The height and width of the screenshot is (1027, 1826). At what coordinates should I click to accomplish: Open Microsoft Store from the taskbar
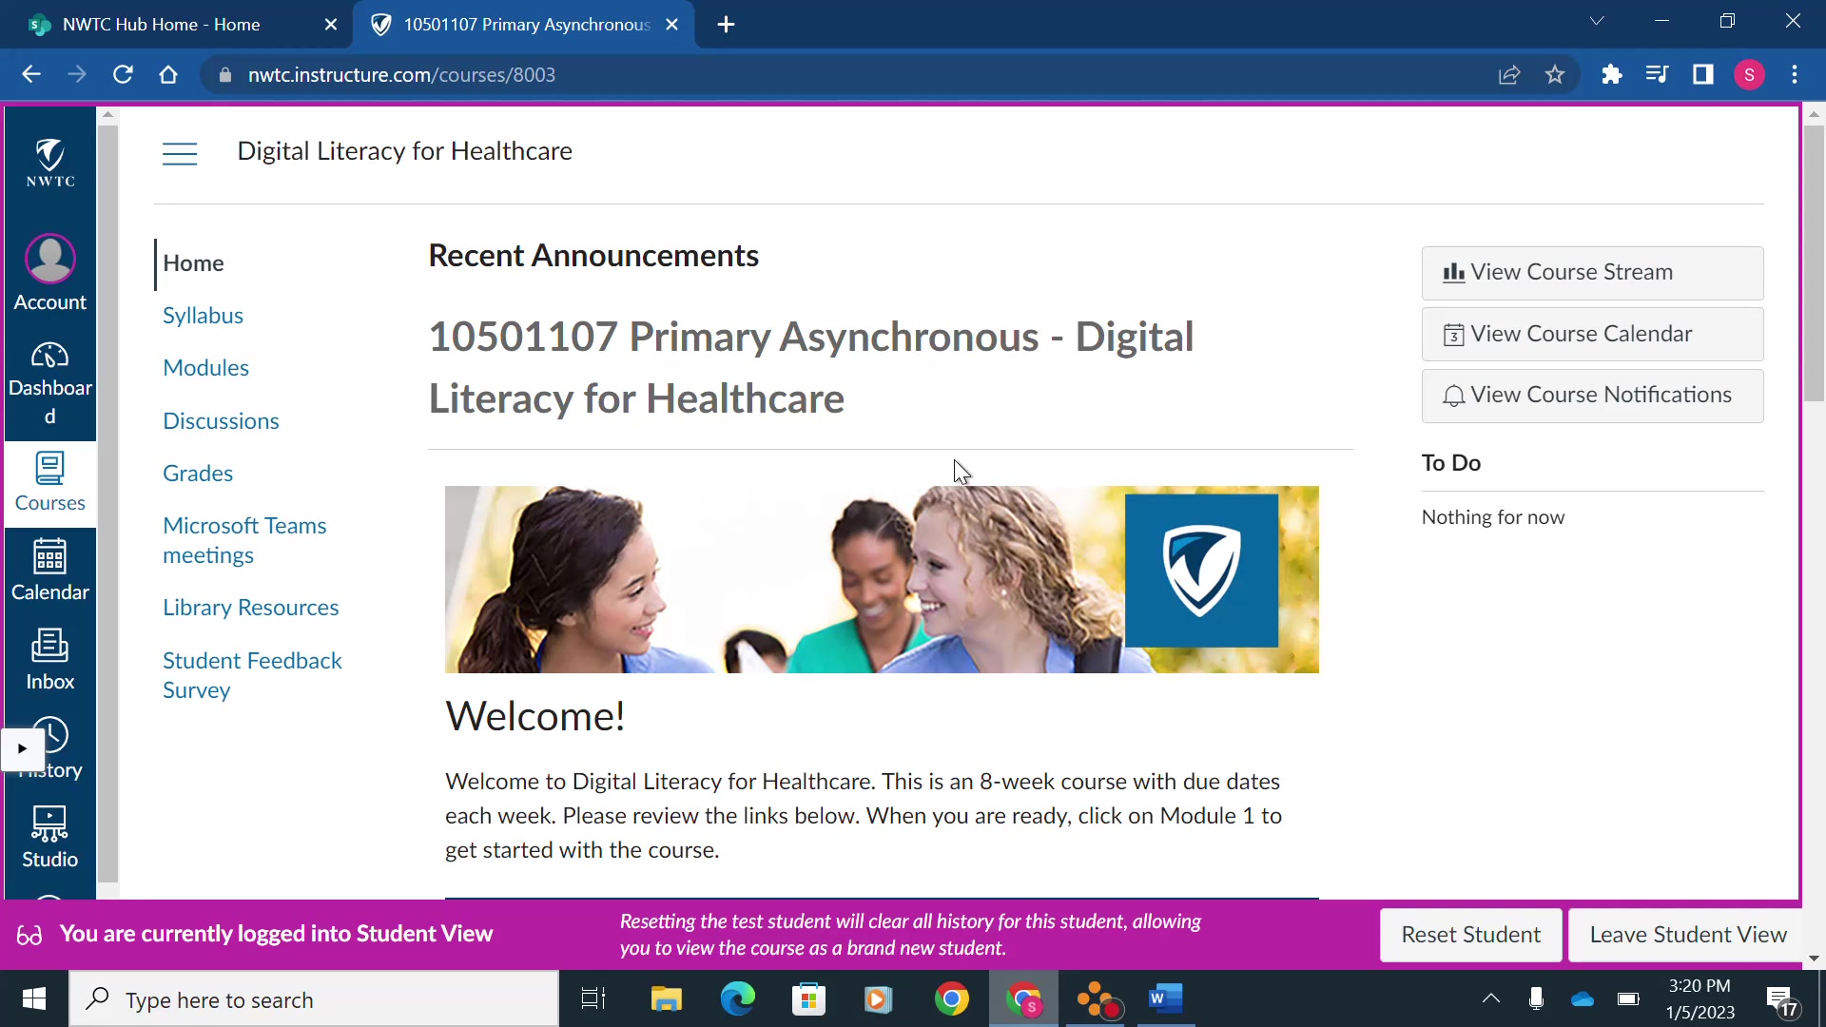(x=808, y=999)
